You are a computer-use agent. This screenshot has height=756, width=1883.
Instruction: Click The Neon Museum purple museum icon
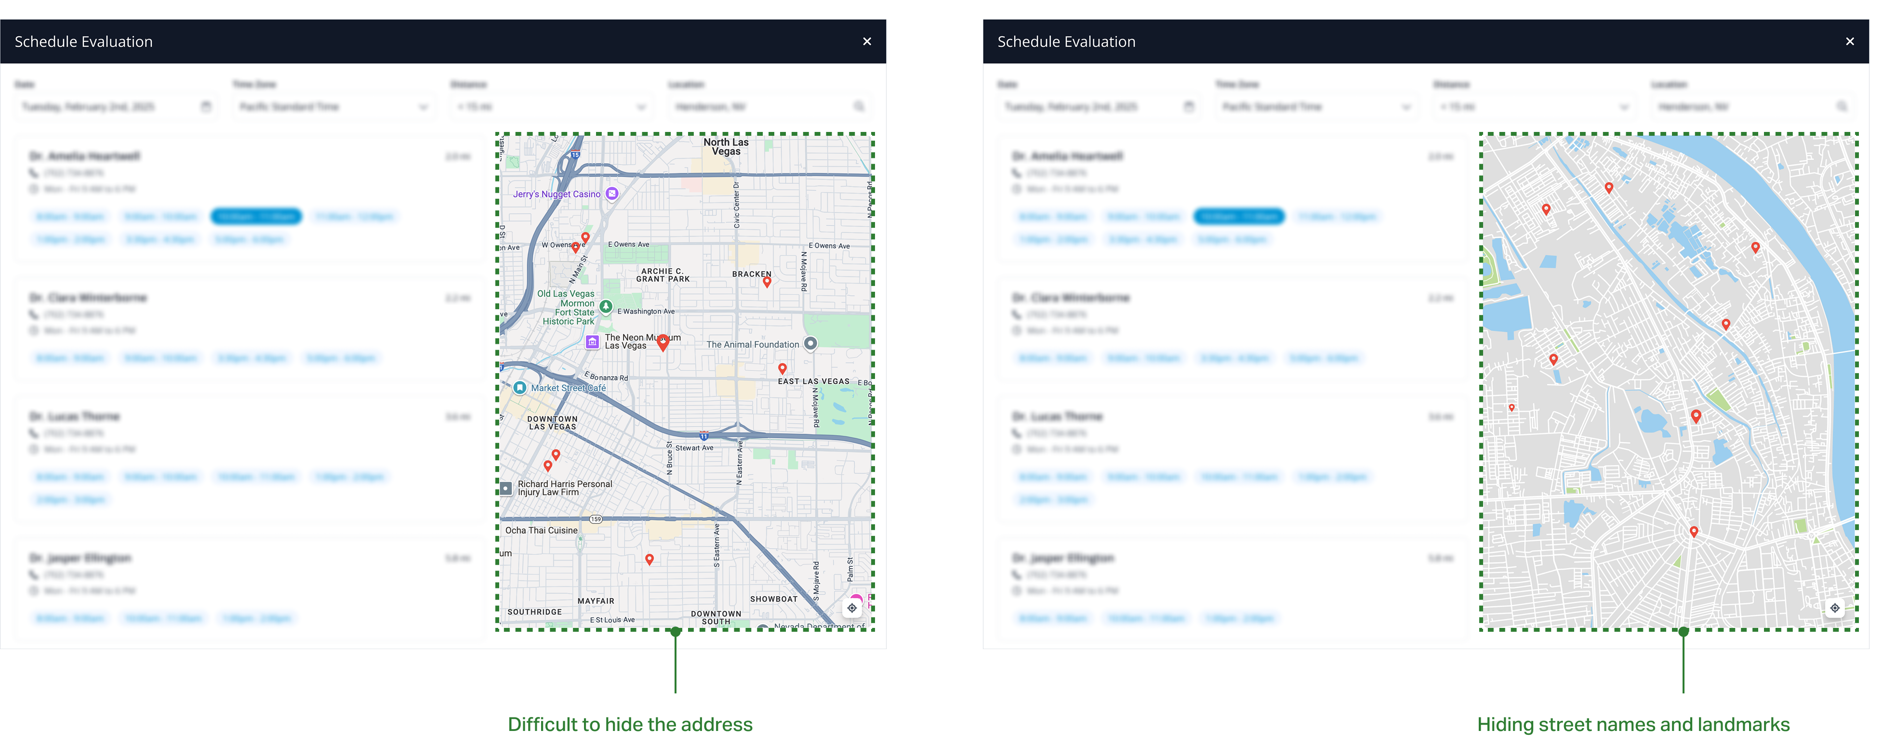(593, 341)
